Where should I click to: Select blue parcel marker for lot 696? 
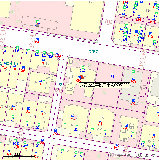(x=73, y=116)
